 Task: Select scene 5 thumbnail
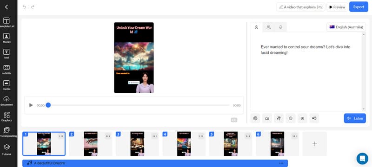[231, 144]
